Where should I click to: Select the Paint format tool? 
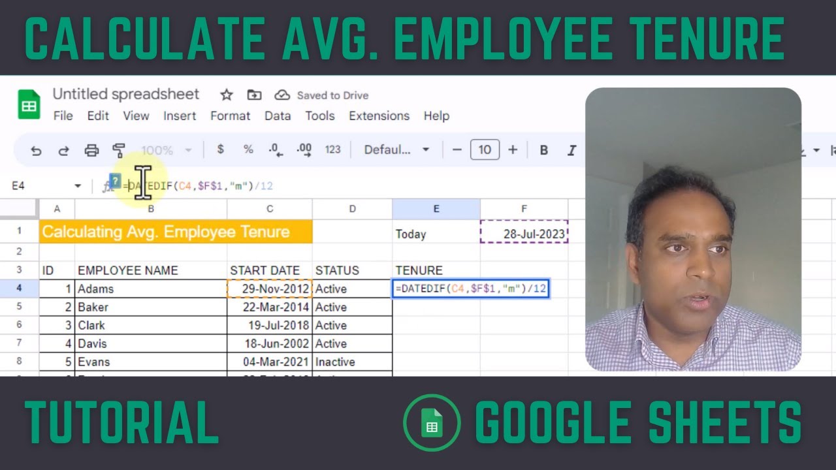pos(119,150)
